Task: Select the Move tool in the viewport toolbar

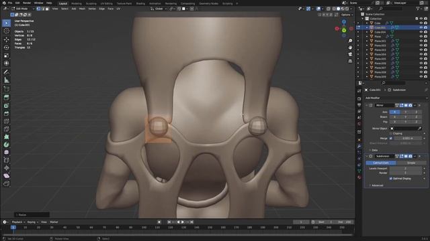Action: [6, 39]
